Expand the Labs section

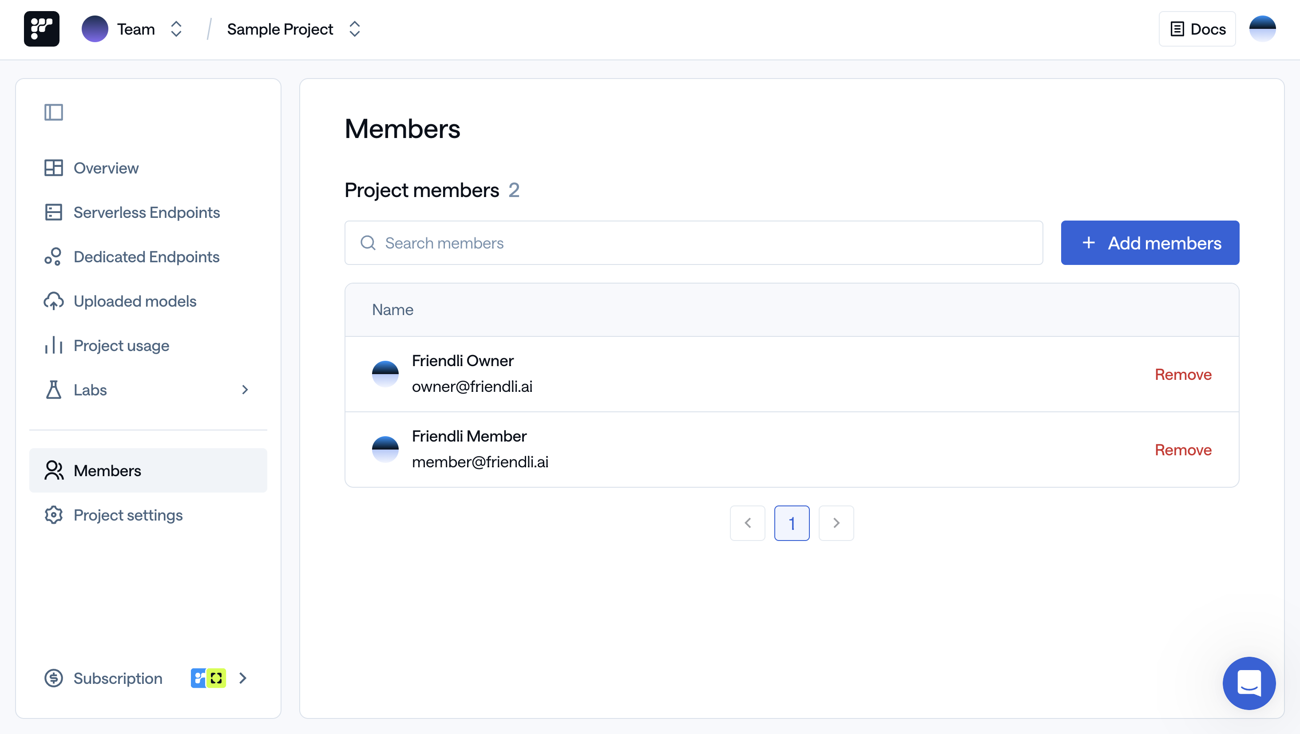click(x=245, y=390)
